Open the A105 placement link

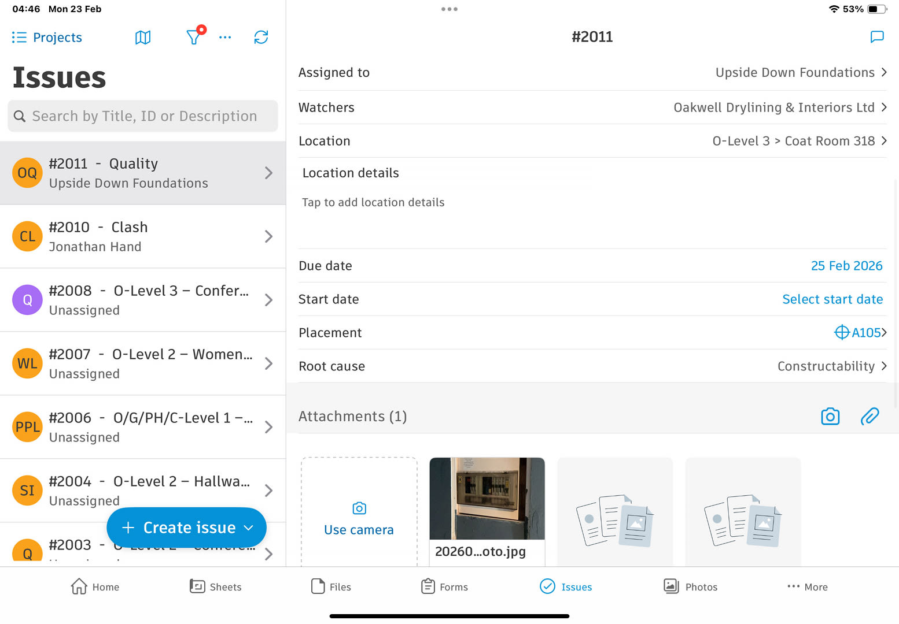(x=866, y=332)
